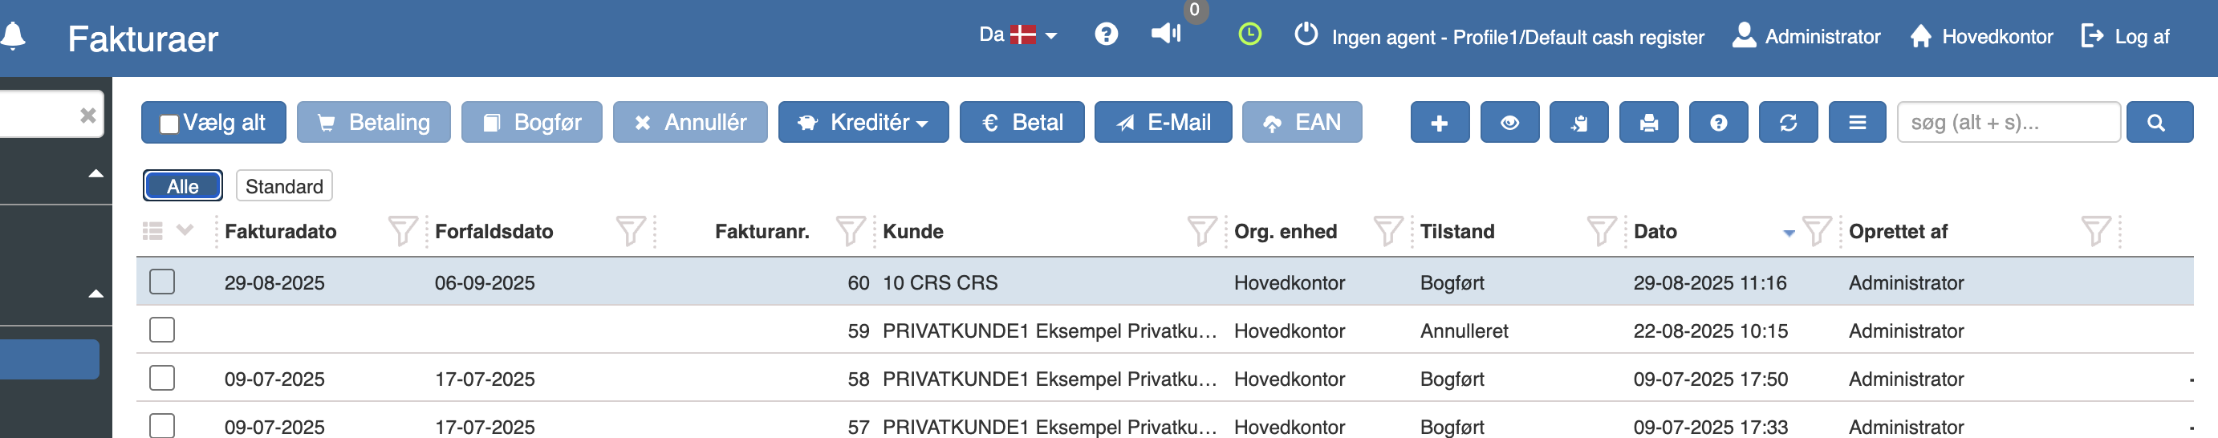Image resolution: width=2218 pixels, height=438 pixels.
Task: Click the E-Mail button
Action: point(1163,123)
